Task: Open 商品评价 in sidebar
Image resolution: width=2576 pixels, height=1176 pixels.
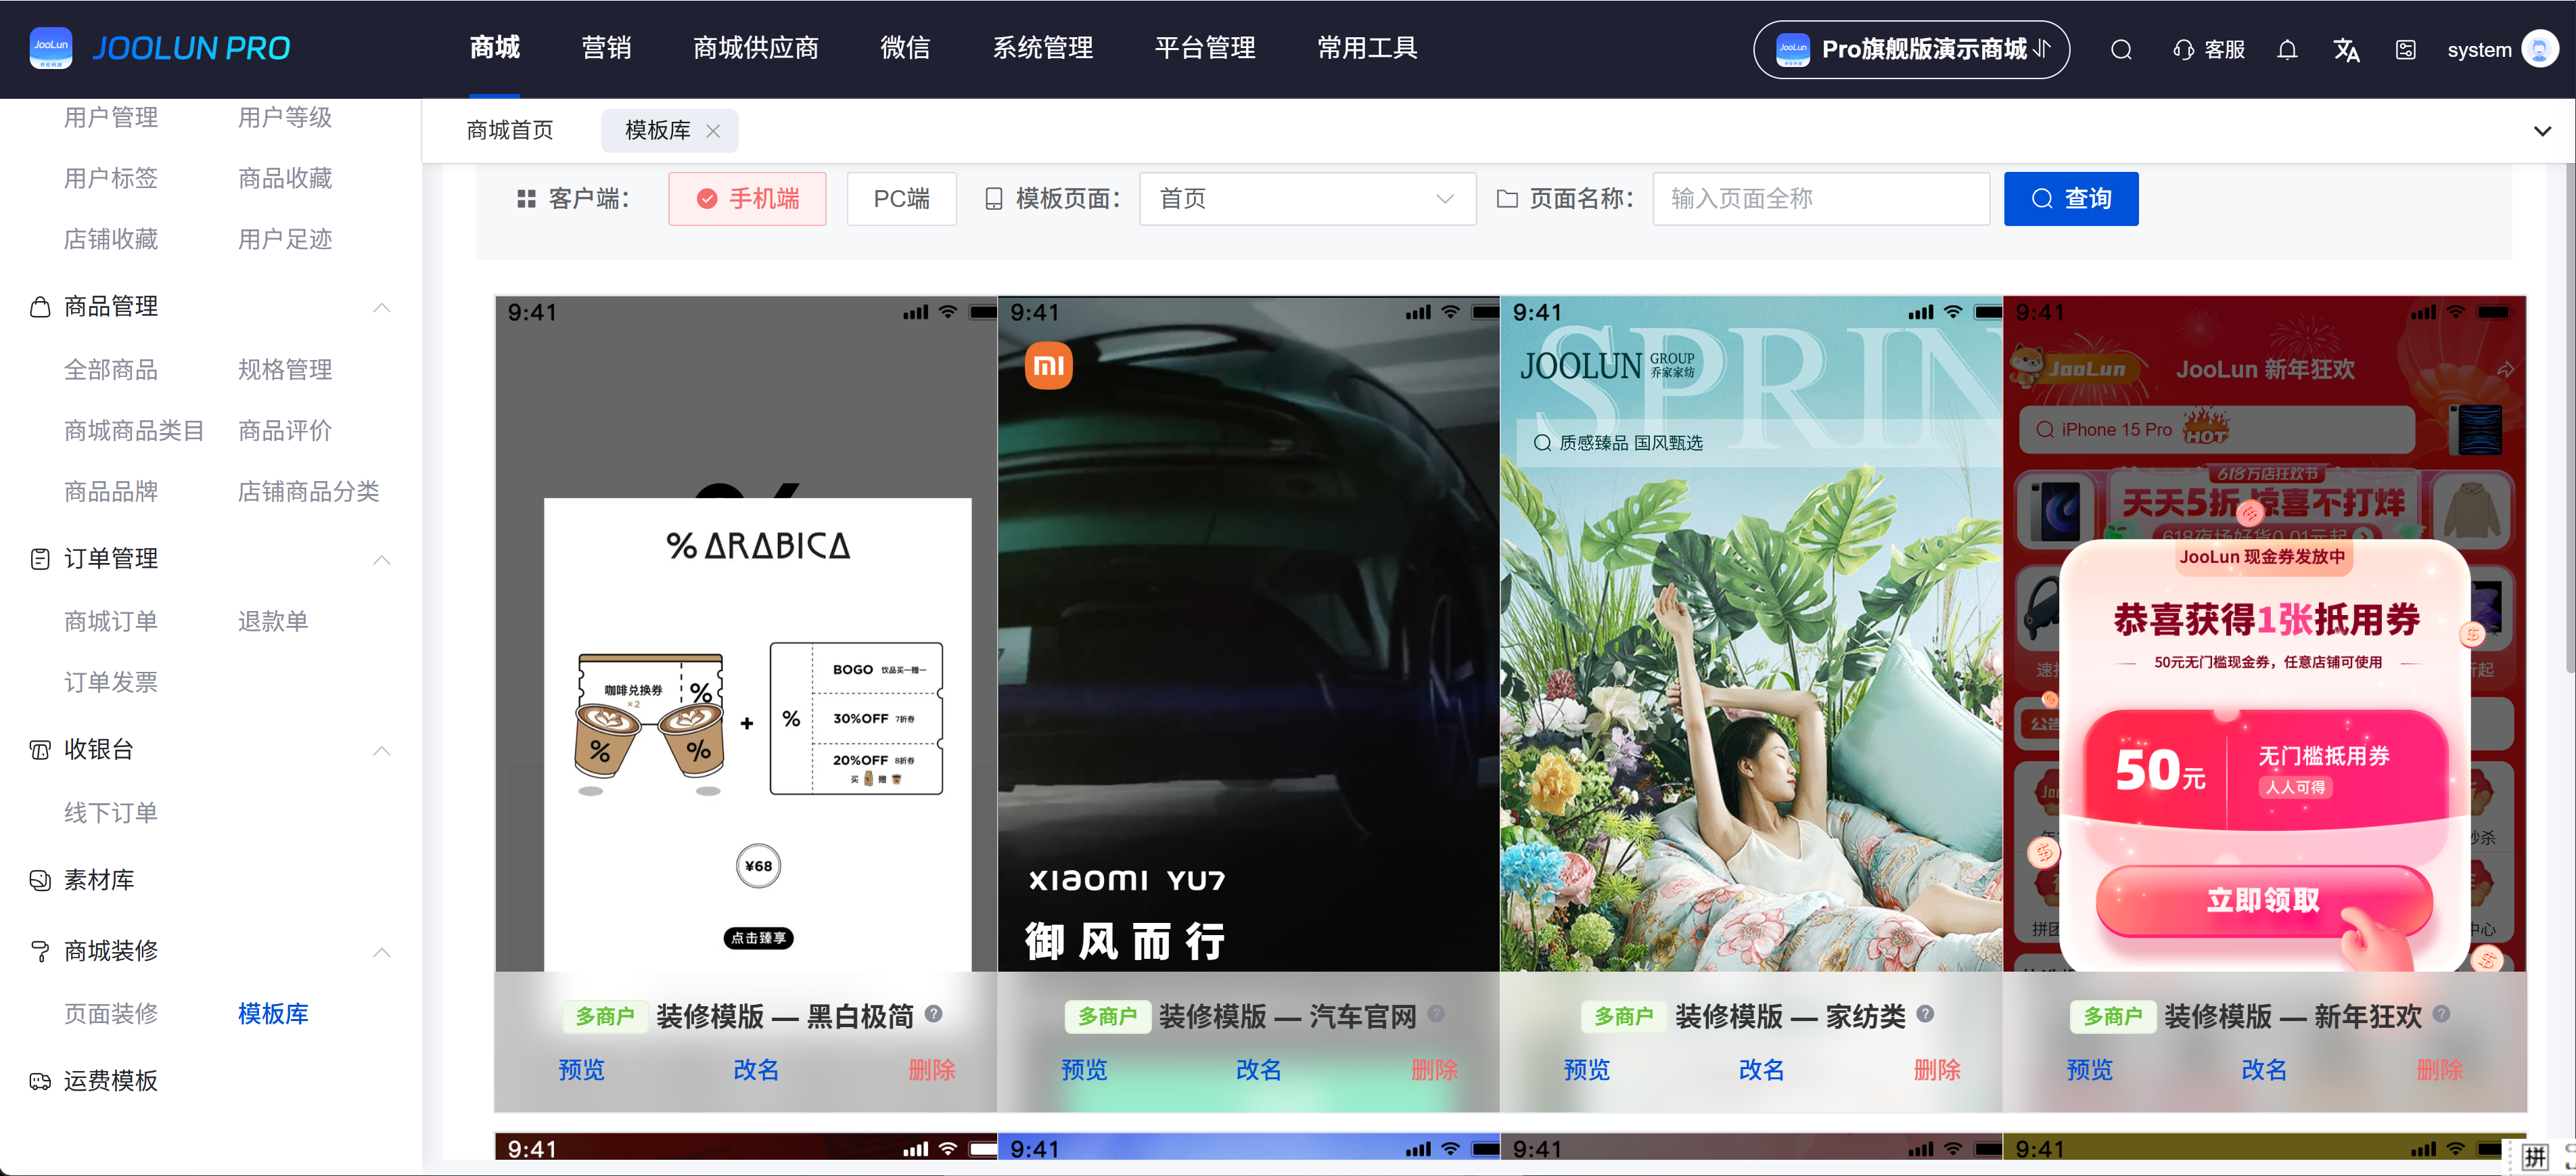Action: [285, 431]
